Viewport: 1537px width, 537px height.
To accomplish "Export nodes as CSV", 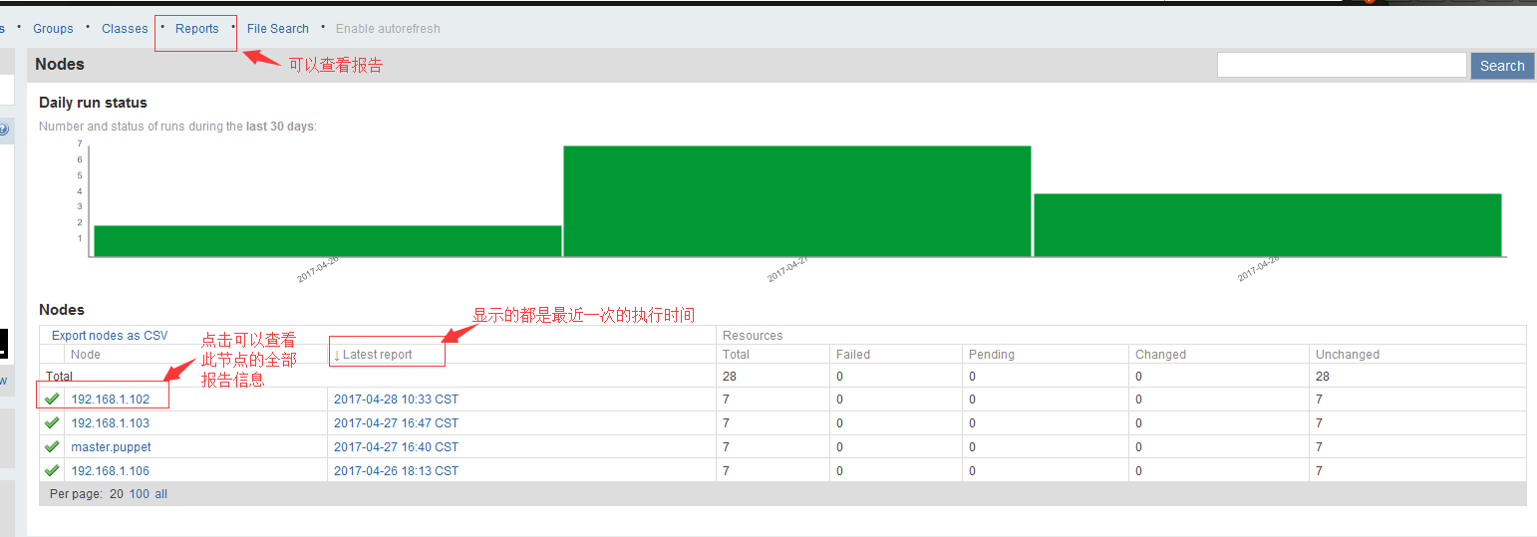I will 110,336.
